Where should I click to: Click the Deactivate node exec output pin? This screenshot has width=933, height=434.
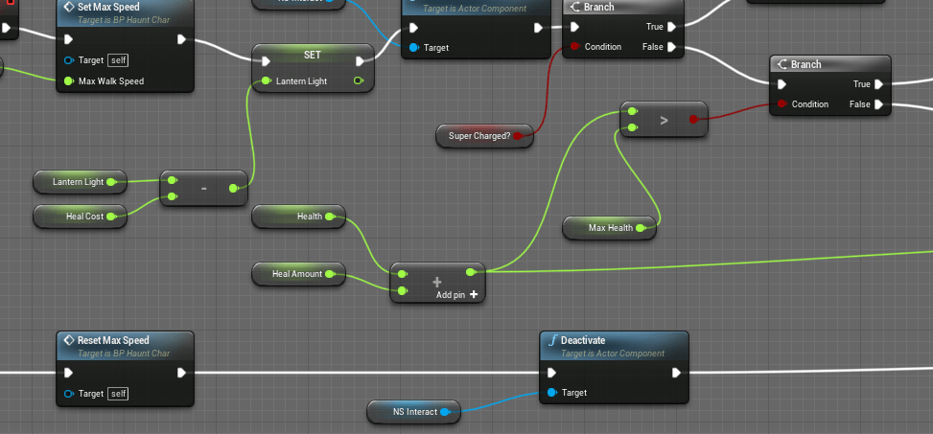tap(676, 373)
